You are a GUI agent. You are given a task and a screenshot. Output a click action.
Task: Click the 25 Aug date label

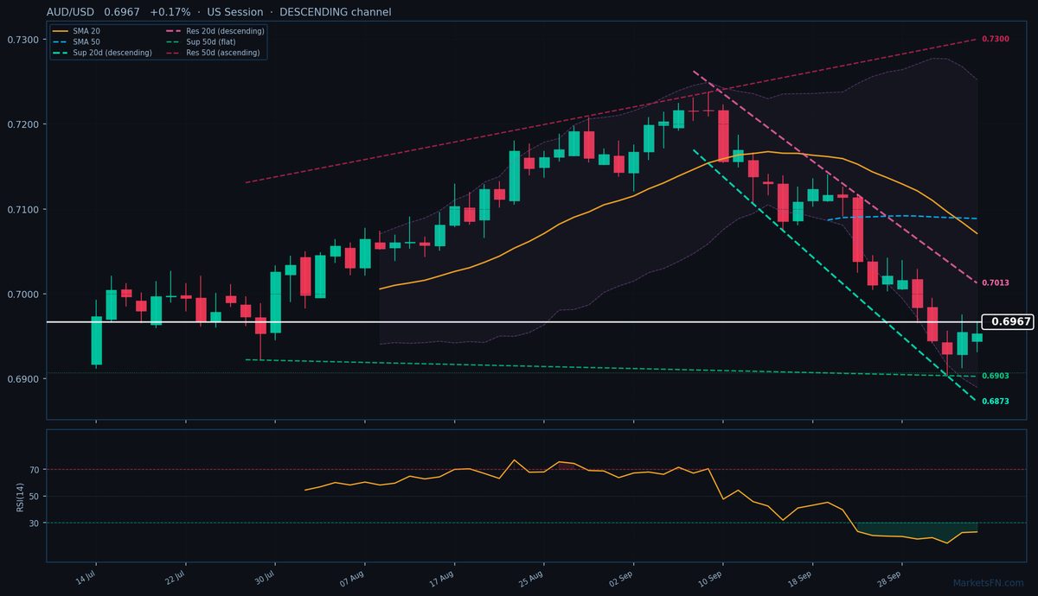click(532, 578)
